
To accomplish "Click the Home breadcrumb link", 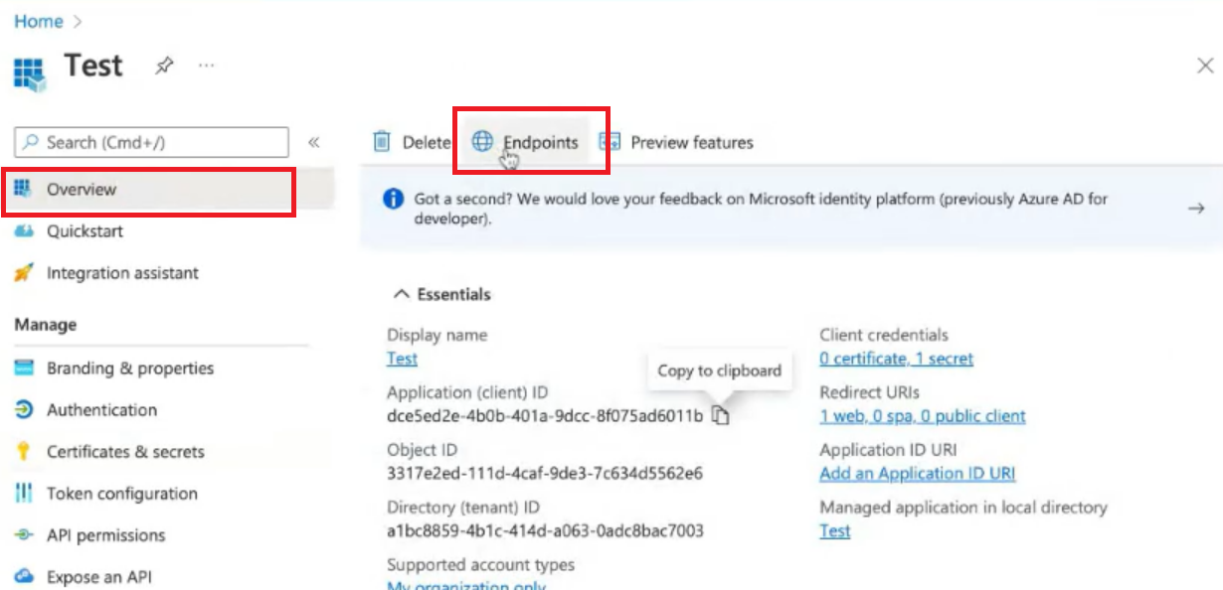I will tap(39, 21).
